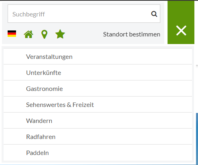Image resolution: width=198 pixels, height=165 pixels.
Task: Open favorites via the green star icon
Action: click(60, 34)
